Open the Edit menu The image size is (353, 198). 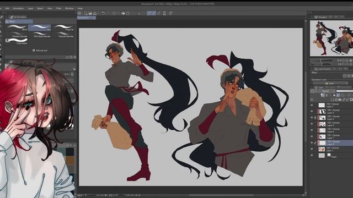[7, 8]
